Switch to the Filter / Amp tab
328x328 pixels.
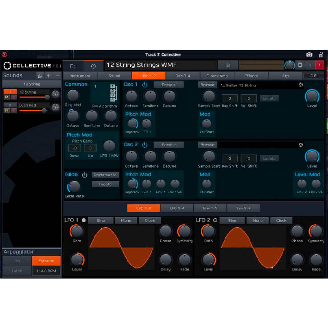coord(217,76)
